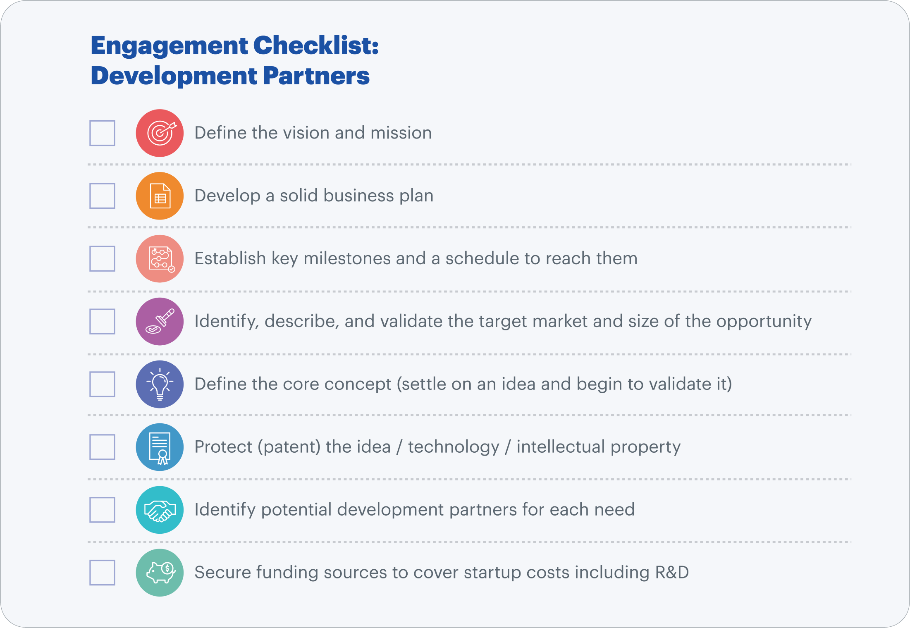This screenshot has height=628, width=910.
Task: Tick the solid business plan checkbox
Action: click(x=102, y=196)
